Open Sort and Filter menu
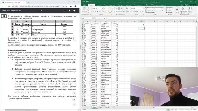The image size is (198, 111). click(x=183, y=10)
